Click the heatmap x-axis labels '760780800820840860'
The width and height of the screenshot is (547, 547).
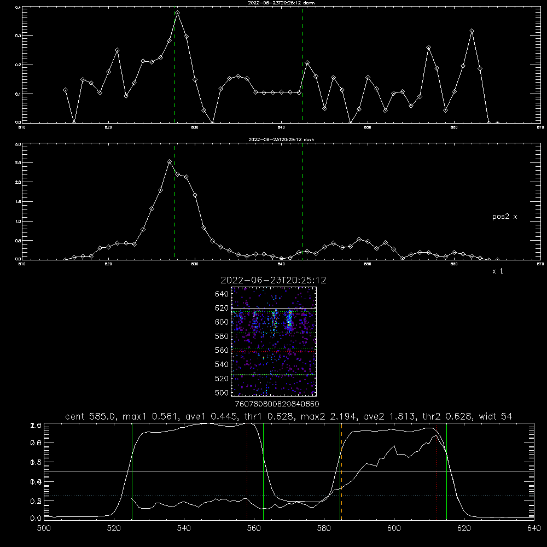[277, 404]
